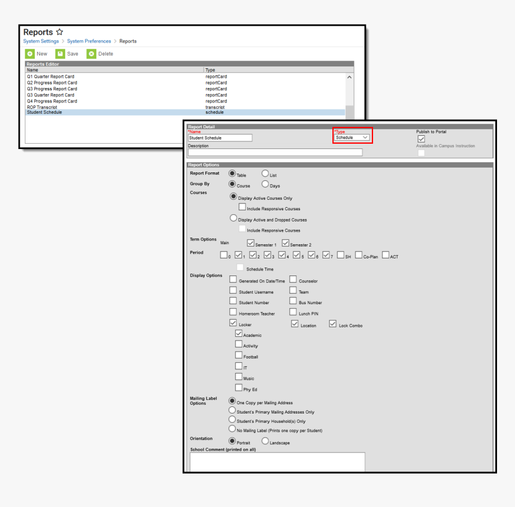The image size is (515, 507).
Task: Check Phy Ed locker type
Action: click(239, 387)
